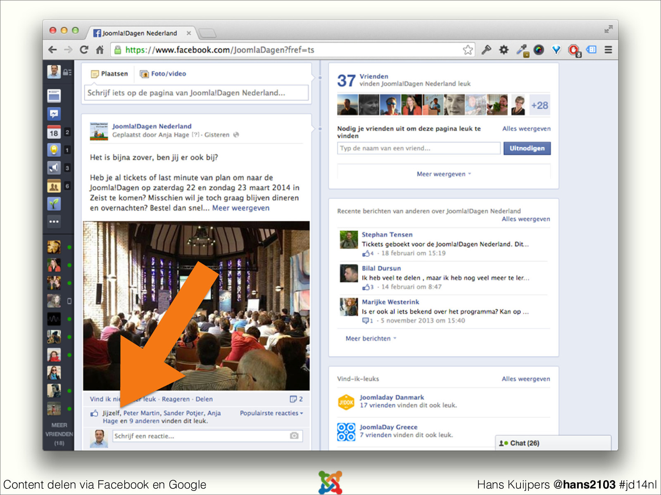Bookmark the page with the star icon
661x495 pixels.
point(468,50)
